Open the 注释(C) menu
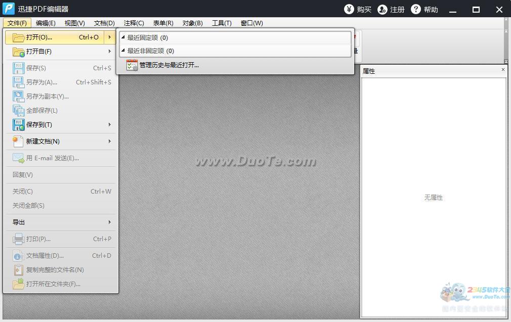 tap(134, 23)
